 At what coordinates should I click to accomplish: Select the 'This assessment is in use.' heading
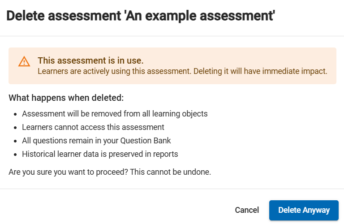pos(90,60)
